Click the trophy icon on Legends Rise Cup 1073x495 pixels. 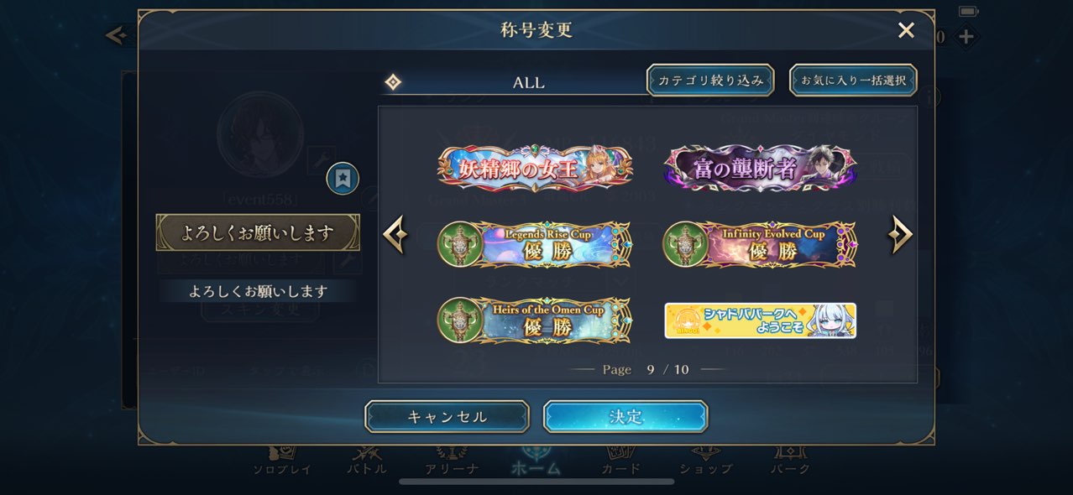coord(459,244)
